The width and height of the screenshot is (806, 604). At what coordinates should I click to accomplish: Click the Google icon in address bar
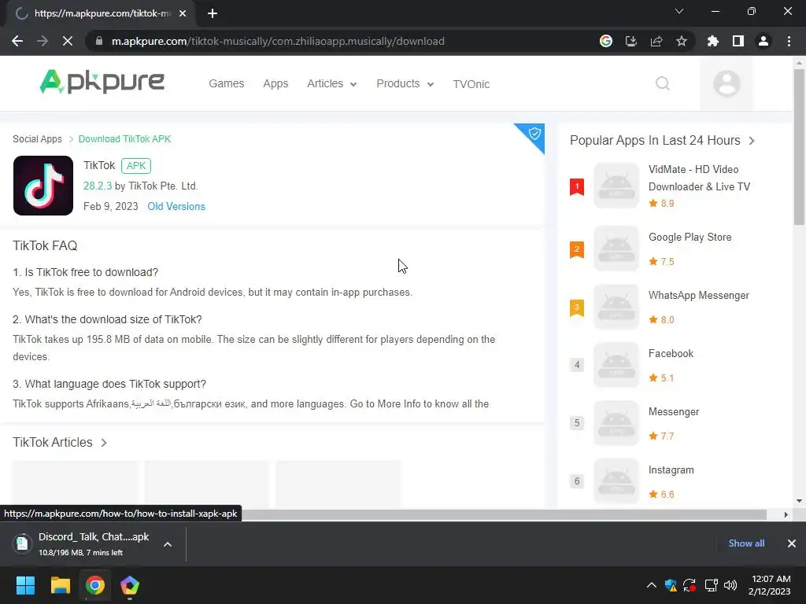pos(605,41)
